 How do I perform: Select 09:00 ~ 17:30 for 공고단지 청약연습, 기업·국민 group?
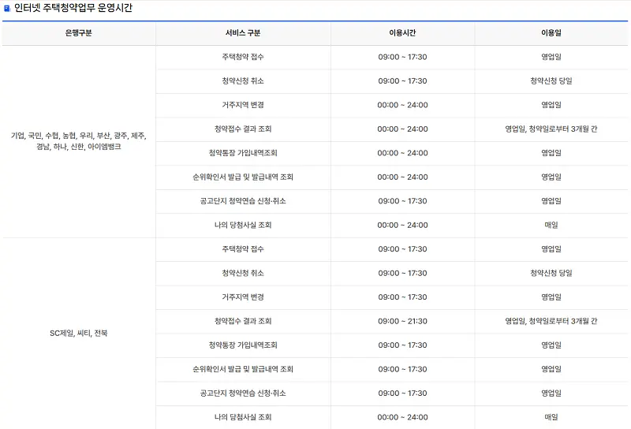tap(402, 201)
